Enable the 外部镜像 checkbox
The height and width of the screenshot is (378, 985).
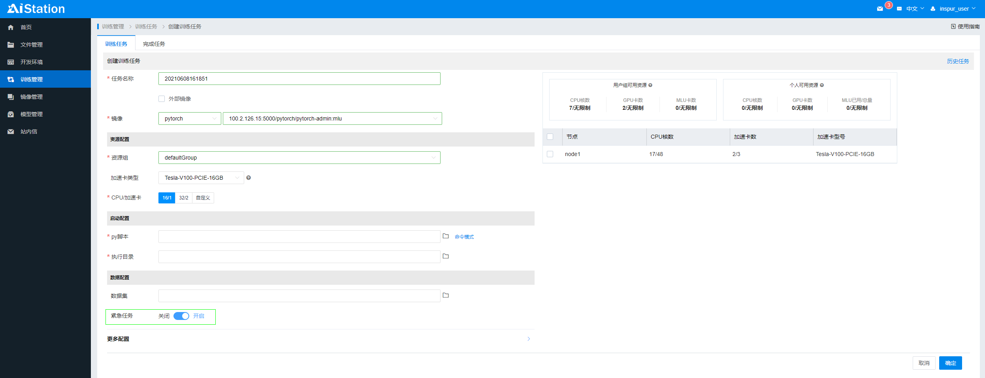click(162, 99)
